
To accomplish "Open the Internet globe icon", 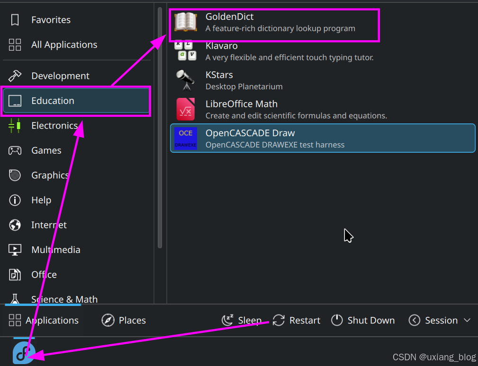I will (x=15, y=225).
